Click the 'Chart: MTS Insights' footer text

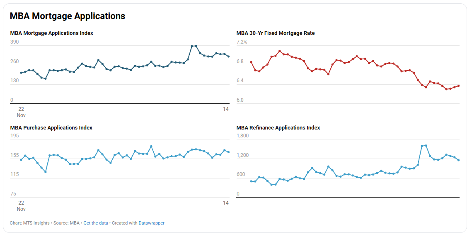point(30,223)
